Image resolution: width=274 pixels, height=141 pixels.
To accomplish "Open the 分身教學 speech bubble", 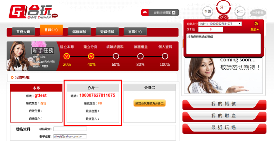I will point(258,13).
